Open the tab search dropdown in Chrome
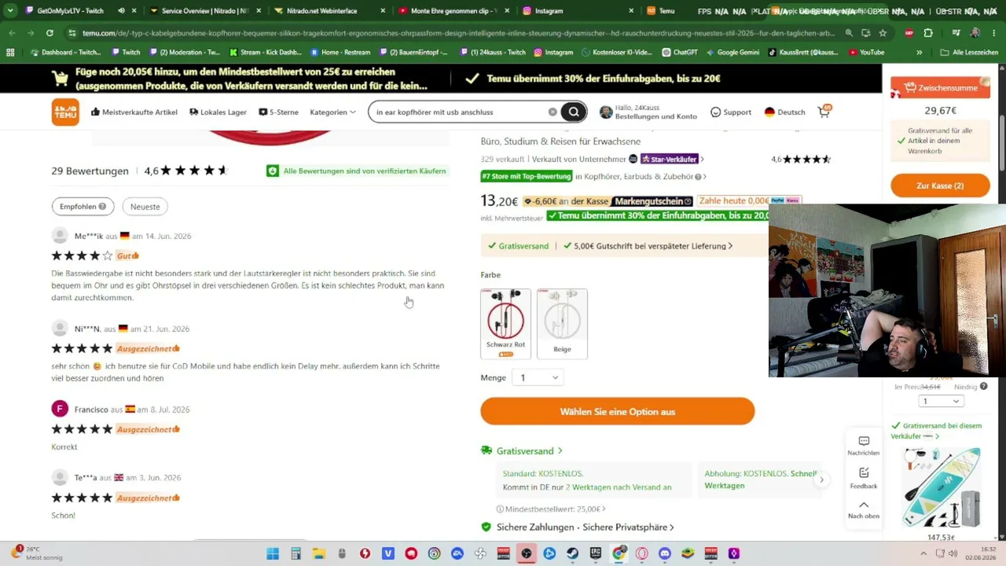Image resolution: width=1006 pixels, height=566 pixels. (x=10, y=11)
